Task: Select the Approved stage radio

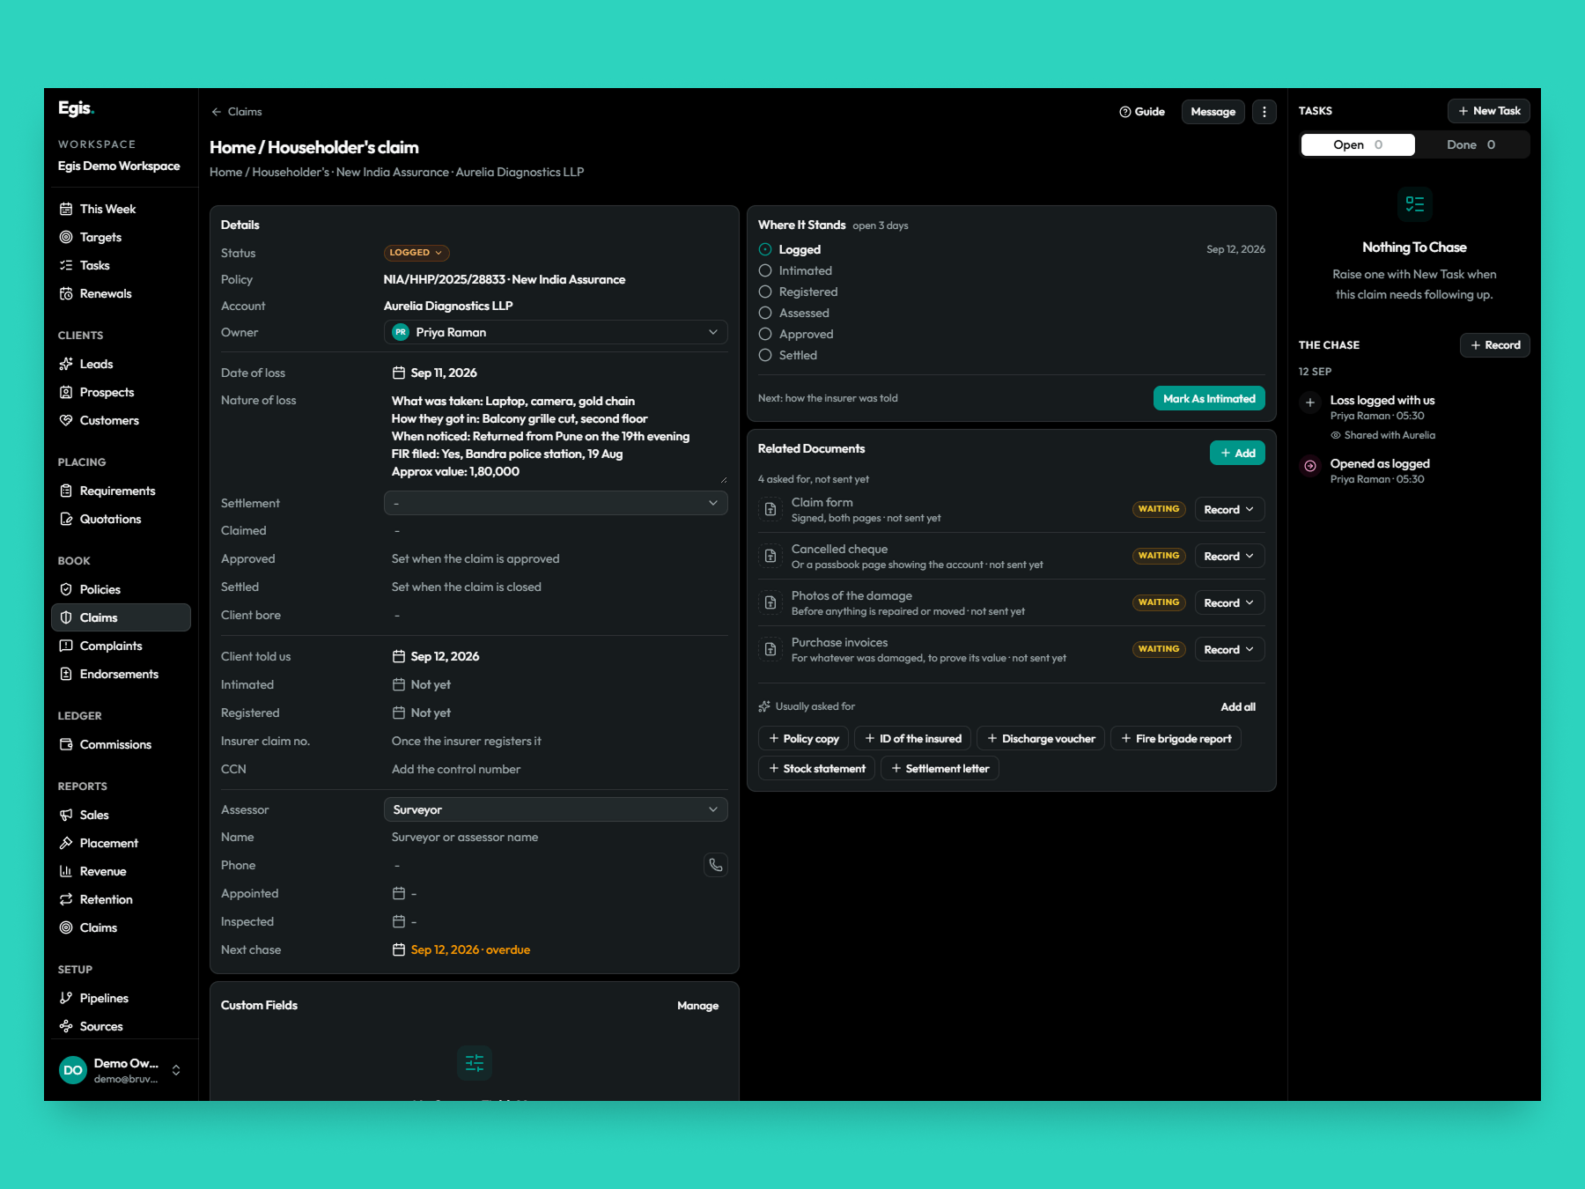Action: pyautogui.click(x=765, y=334)
